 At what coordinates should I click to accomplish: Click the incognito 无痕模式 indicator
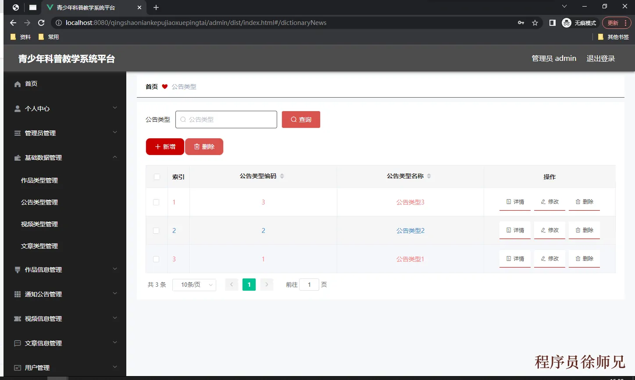[579, 23]
